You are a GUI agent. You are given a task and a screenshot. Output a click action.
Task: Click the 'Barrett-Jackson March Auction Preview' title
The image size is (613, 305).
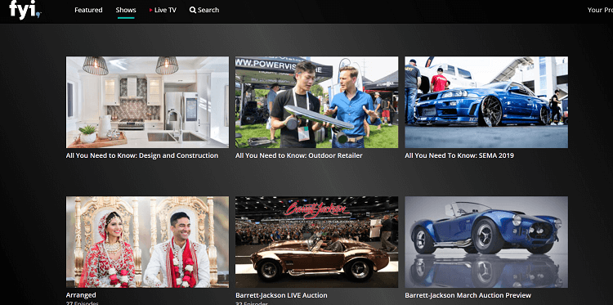pos(468,295)
